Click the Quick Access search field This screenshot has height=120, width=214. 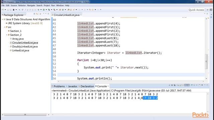pos(196,10)
